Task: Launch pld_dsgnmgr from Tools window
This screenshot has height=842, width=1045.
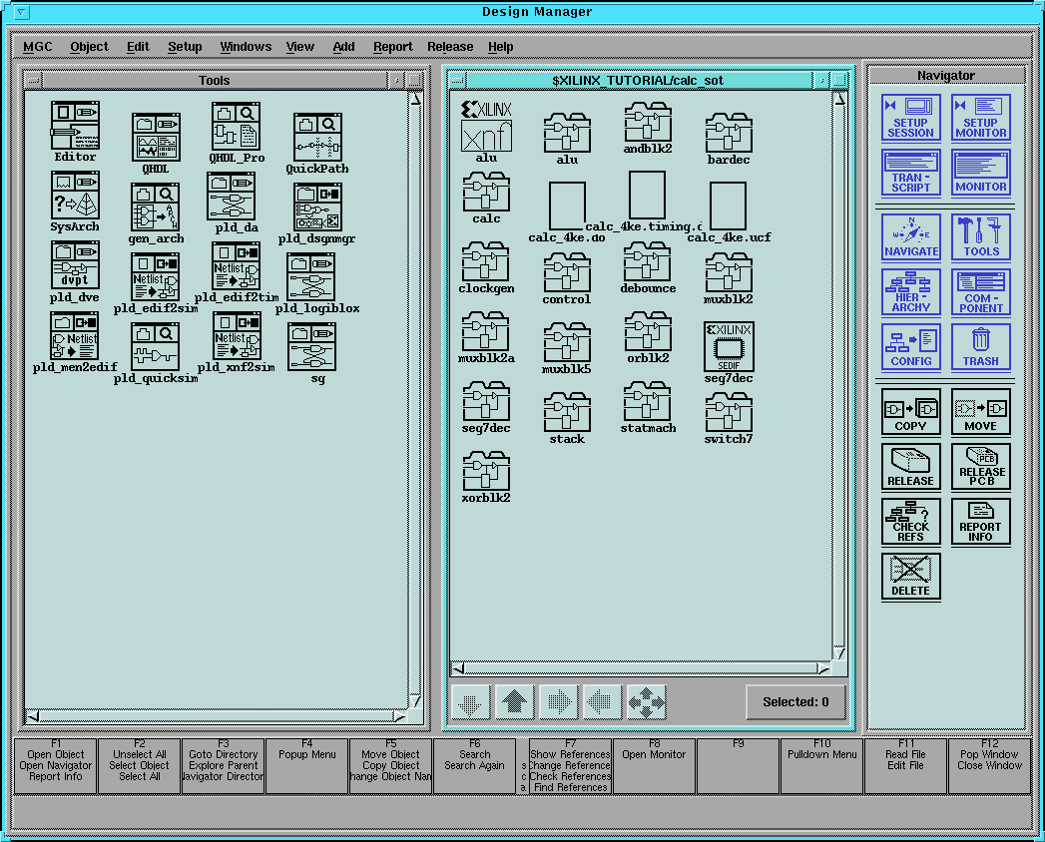Action: (317, 208)
